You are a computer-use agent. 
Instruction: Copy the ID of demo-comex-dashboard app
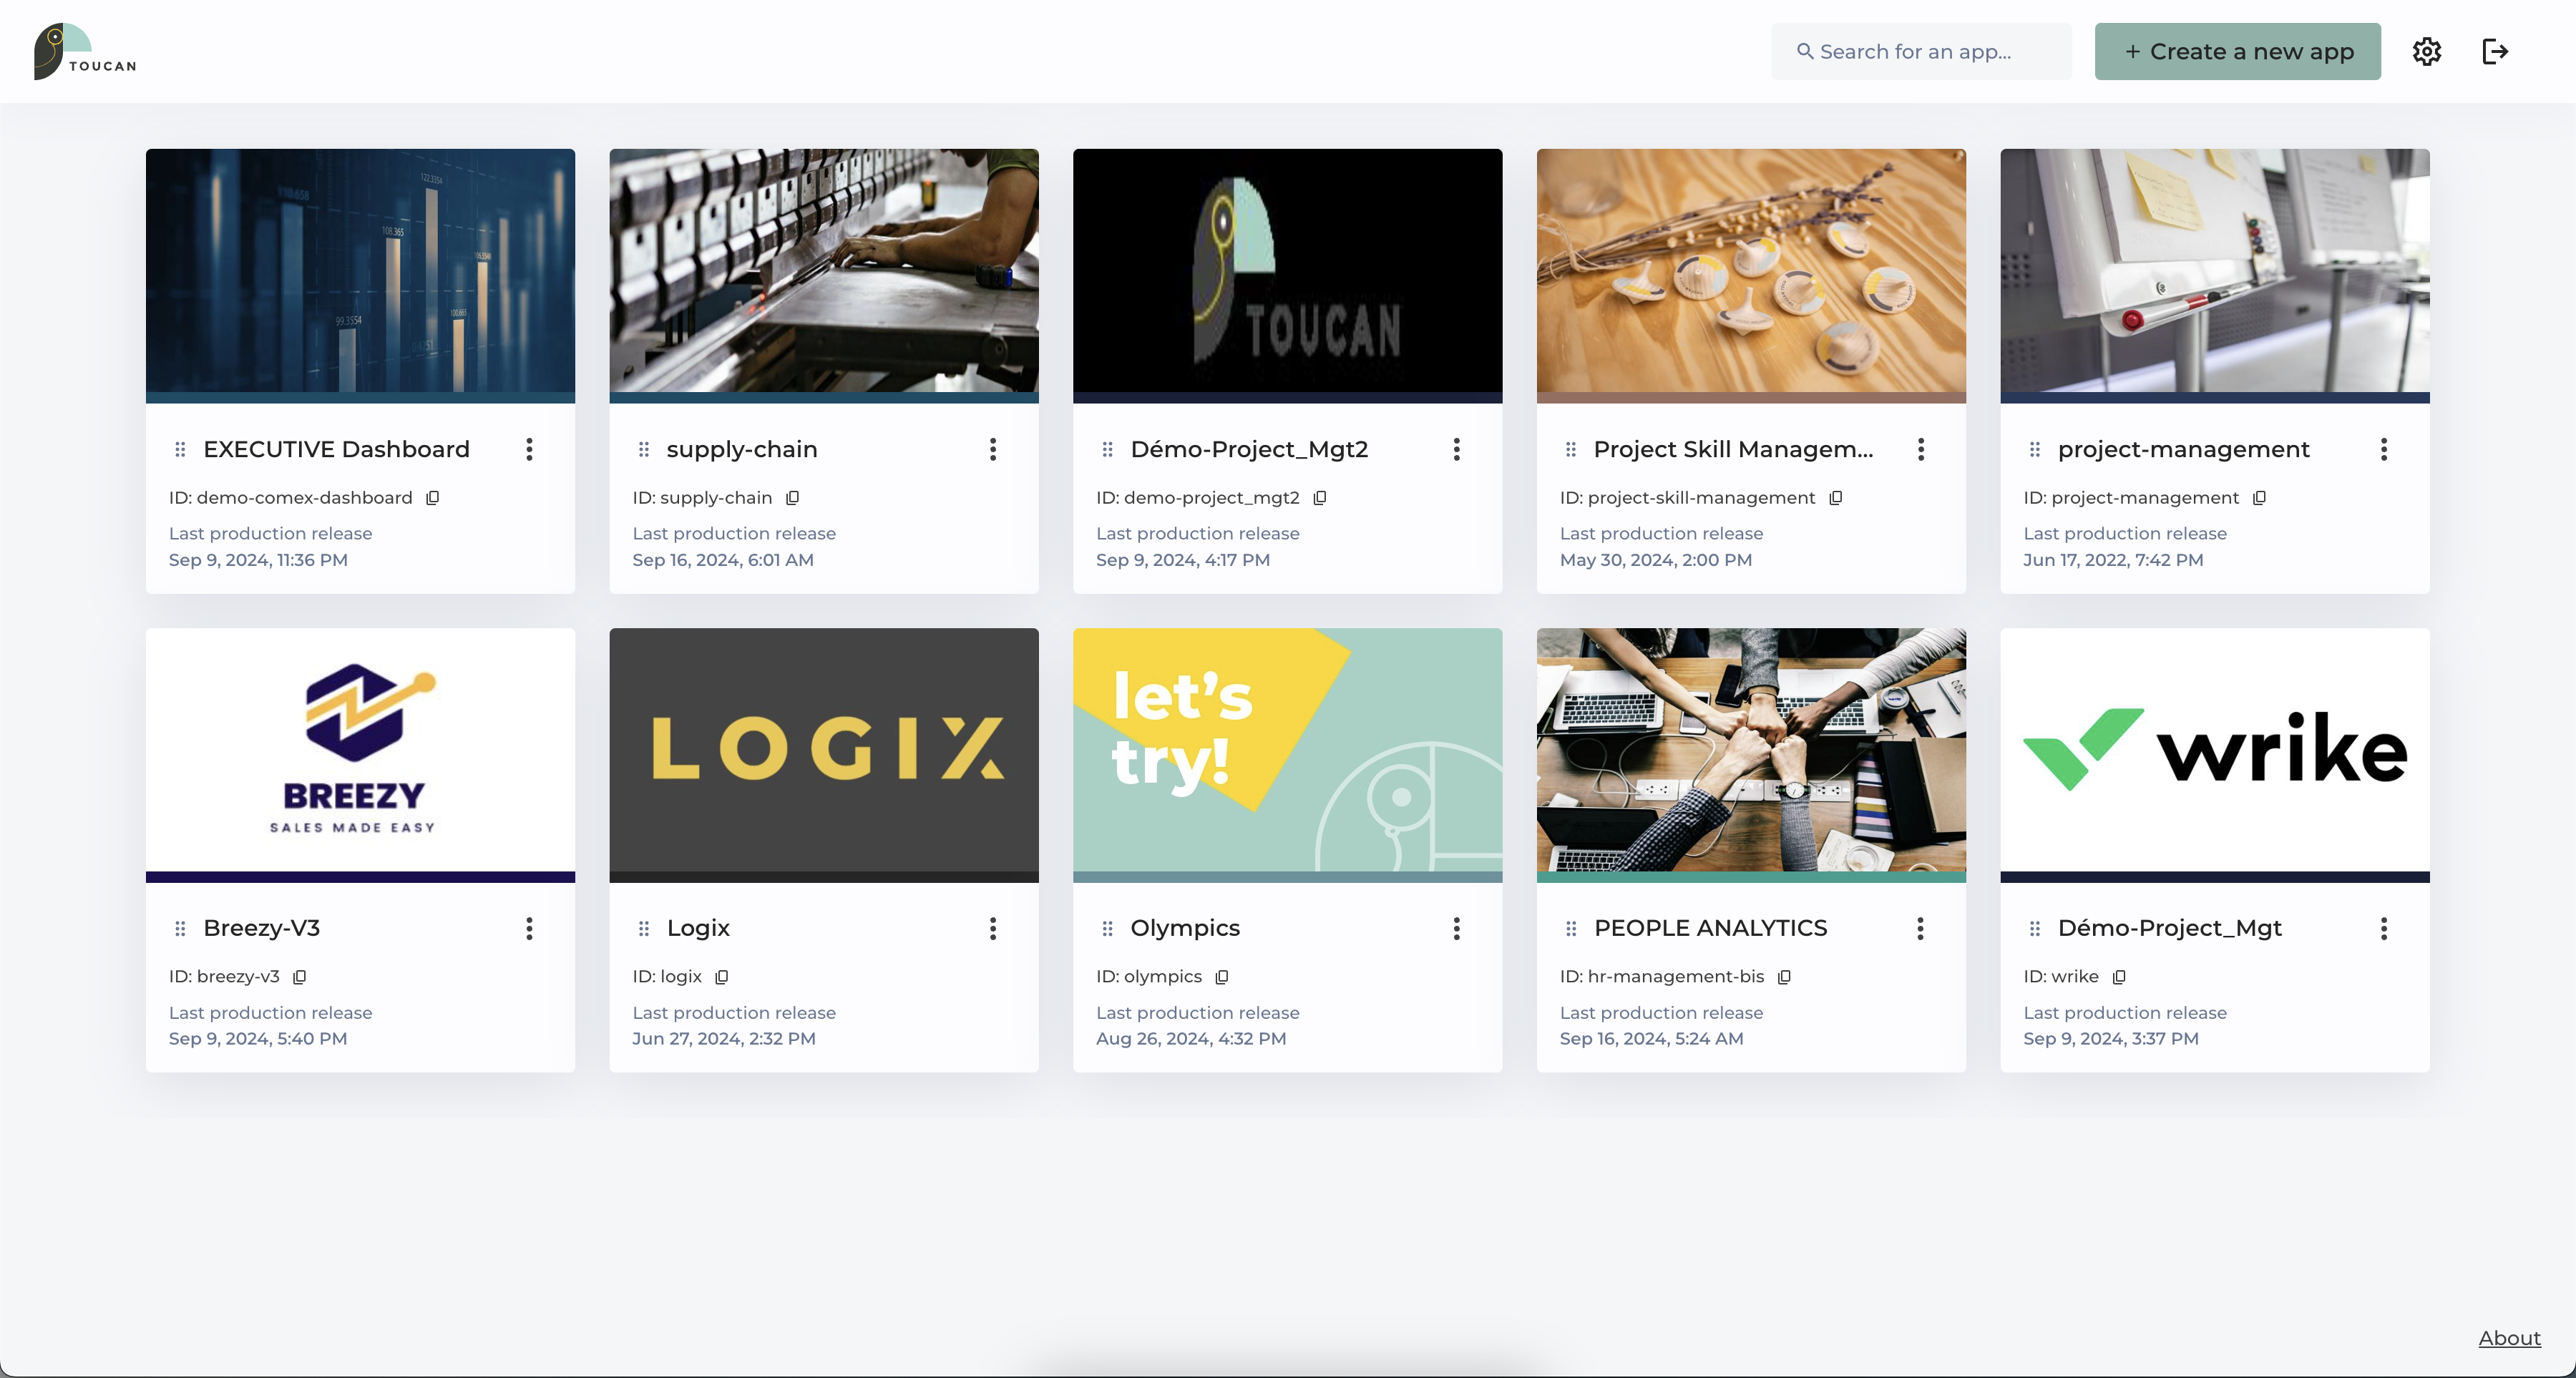(434, 497)
